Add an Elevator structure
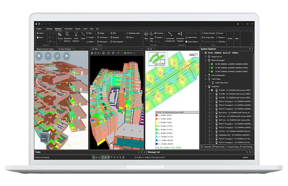288x186 pixels. (x=158, y=38)
